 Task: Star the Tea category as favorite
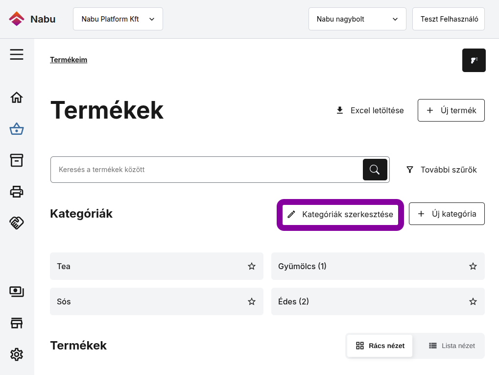click(x=252, y=266)
